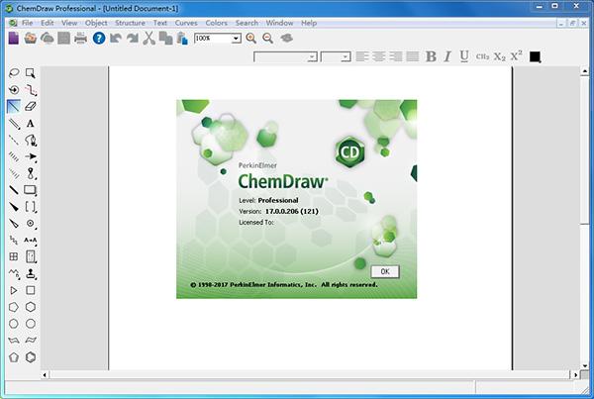Select the Templates stamp tool
The image size is (594, 399).
click(31, 273)
